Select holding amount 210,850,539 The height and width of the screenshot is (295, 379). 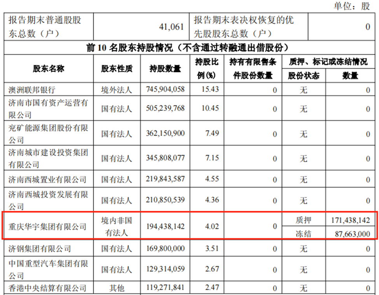click(x=165, y=200)
